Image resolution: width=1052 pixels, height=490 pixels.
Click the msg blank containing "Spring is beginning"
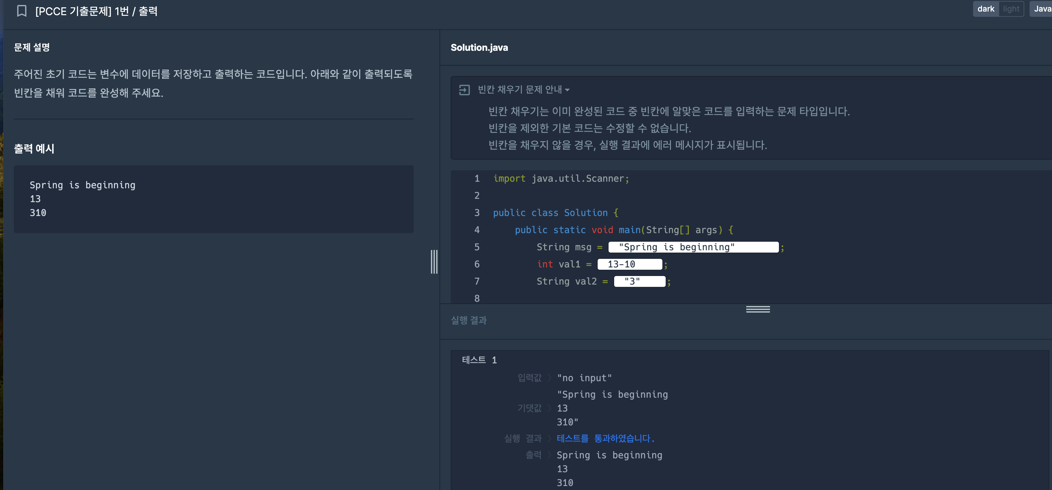[693, 247]
